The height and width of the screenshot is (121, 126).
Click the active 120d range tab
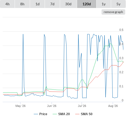(87, 4)
